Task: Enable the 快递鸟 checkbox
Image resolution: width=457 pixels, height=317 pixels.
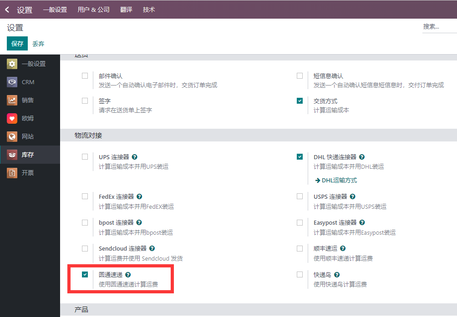Action: click(x=300, y=275)
